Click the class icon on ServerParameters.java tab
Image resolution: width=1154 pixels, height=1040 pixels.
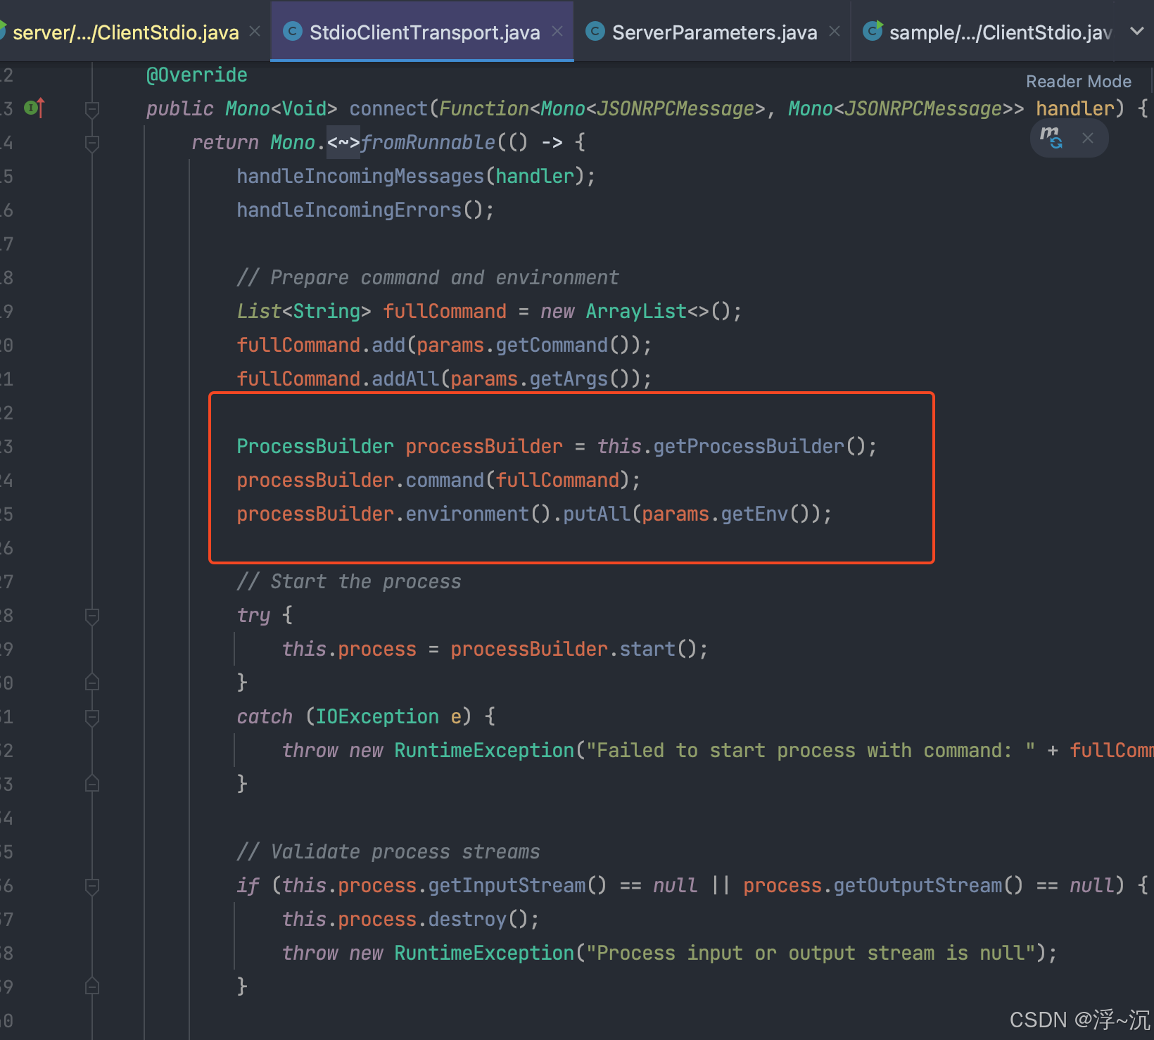pyautogui.click(x=595, y=32)
